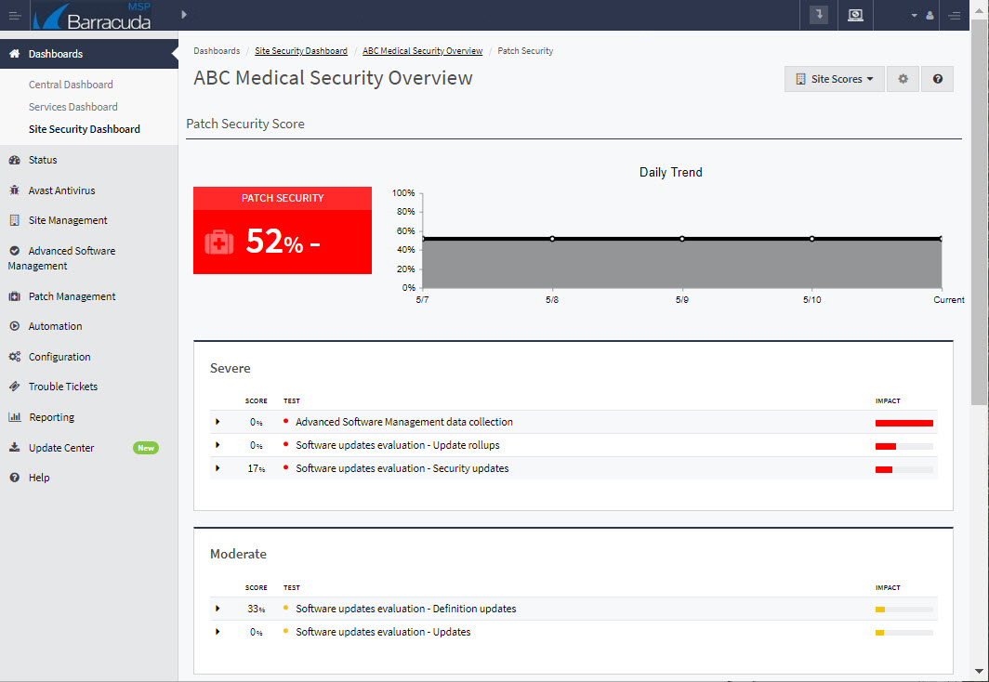Image resolution: width=989 pixels, height=682 pixels.
Task: Click the Avast Antivirus bug icon
Action: tap(15, 190)
